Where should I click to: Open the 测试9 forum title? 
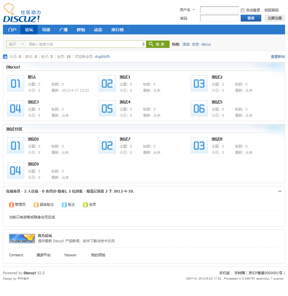[x=33, y=164]
